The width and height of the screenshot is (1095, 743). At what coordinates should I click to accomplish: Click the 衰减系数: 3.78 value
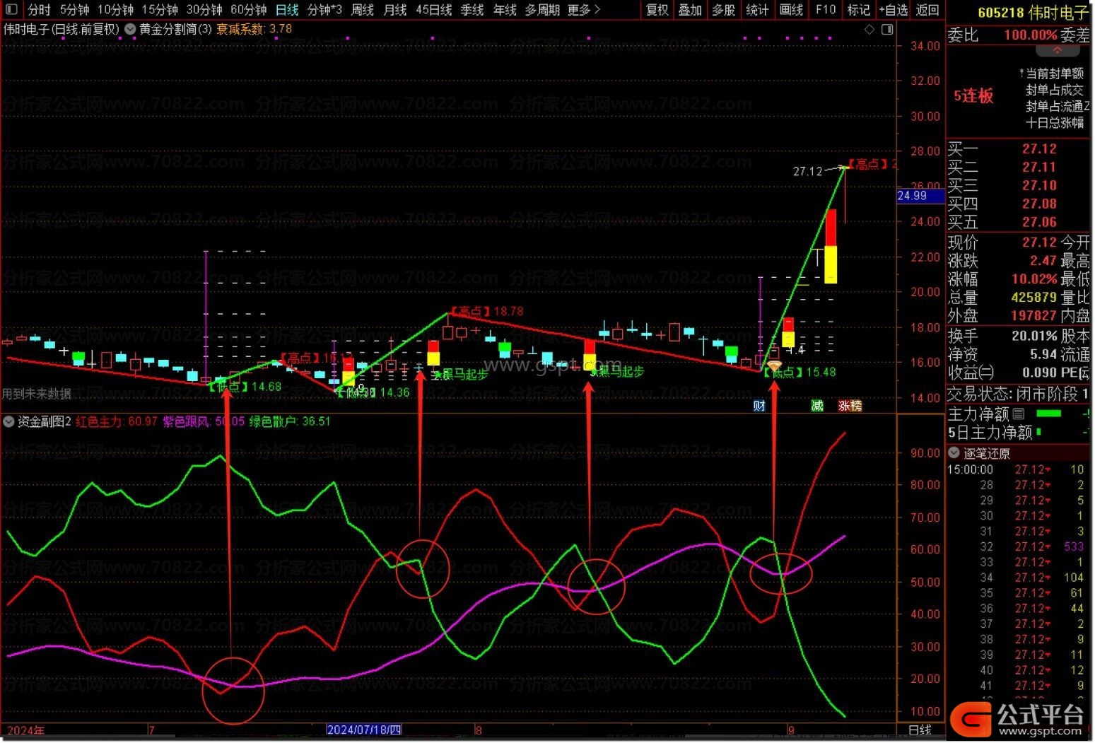pos(254,30)
